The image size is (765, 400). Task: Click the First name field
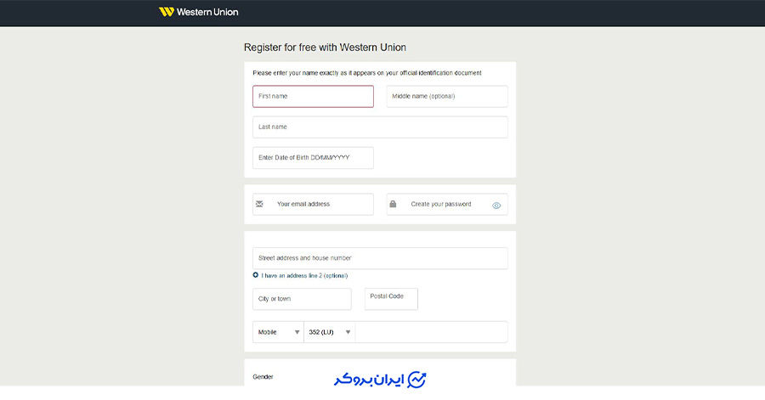tap(313, 97)
